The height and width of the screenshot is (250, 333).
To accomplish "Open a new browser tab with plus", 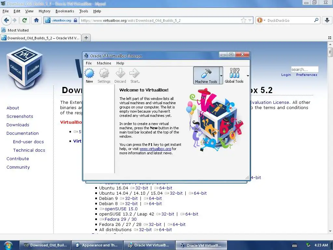I will 86,38.
